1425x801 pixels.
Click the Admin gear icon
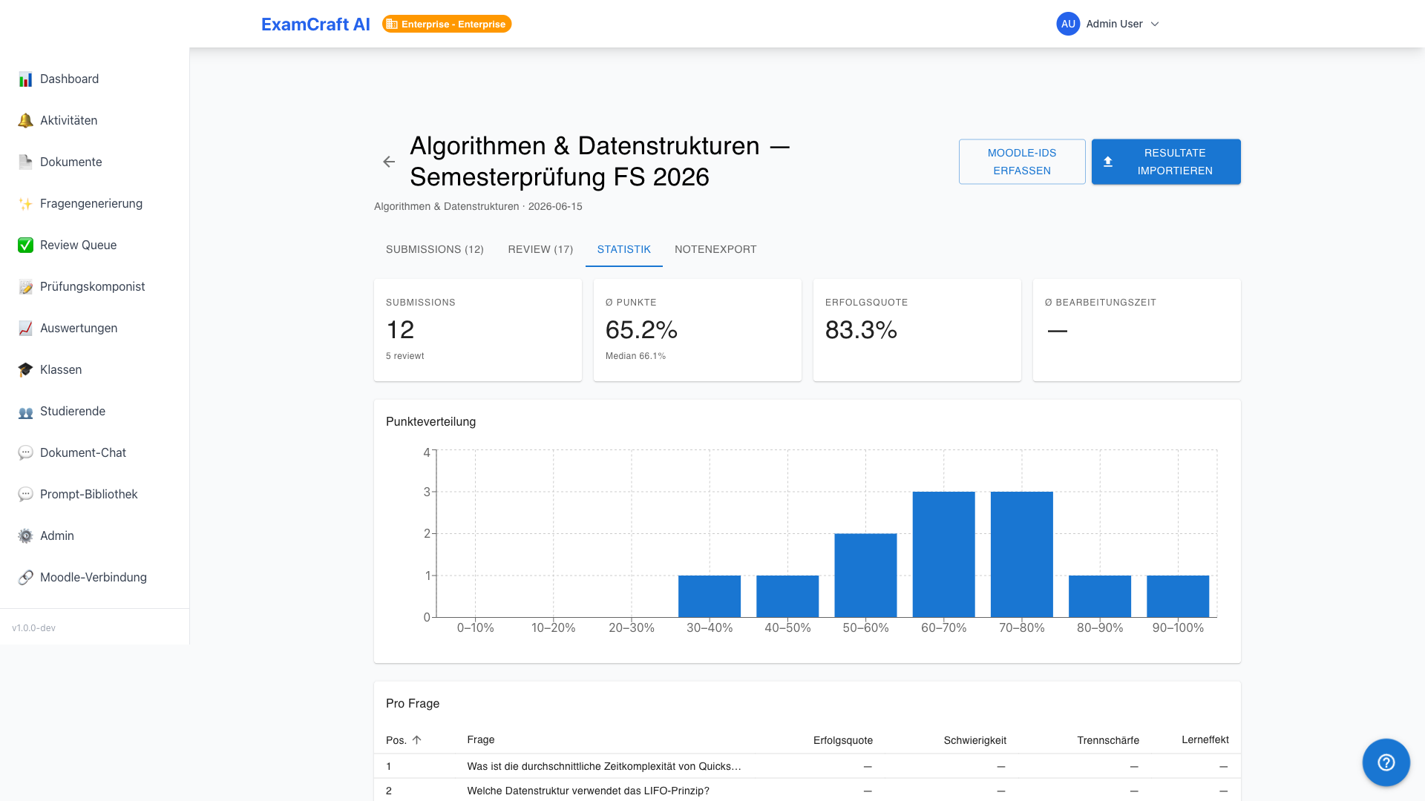(25, 536)
